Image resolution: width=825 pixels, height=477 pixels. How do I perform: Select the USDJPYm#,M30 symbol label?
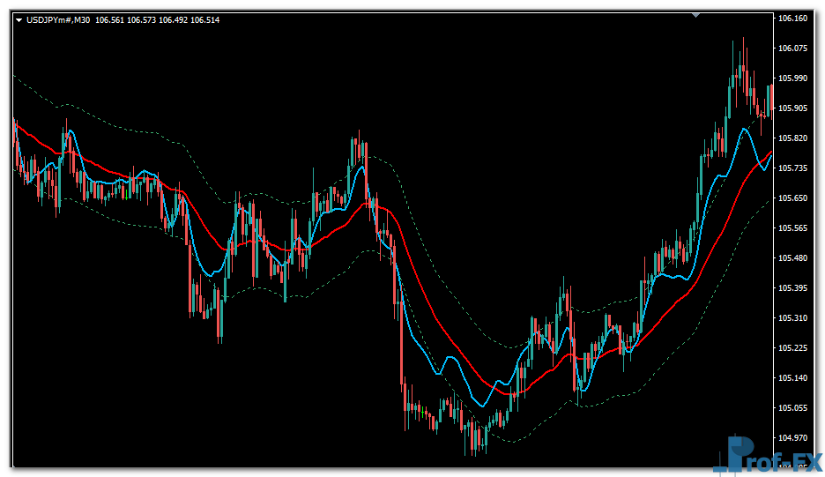[58, 19]
